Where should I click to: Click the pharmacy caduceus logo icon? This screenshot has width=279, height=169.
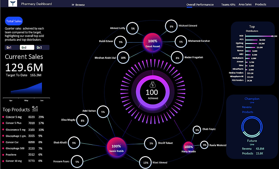click(x=13, y=3)
